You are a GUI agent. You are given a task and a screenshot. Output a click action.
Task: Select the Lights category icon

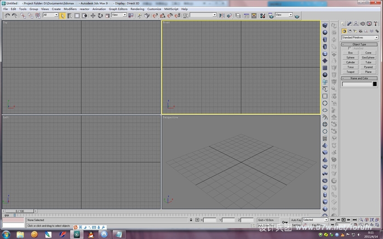click(355, 31)
